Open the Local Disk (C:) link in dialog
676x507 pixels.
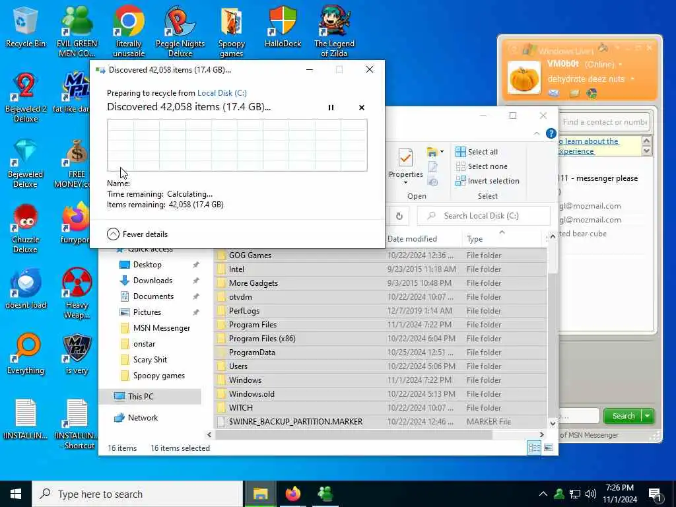[222, 92]
